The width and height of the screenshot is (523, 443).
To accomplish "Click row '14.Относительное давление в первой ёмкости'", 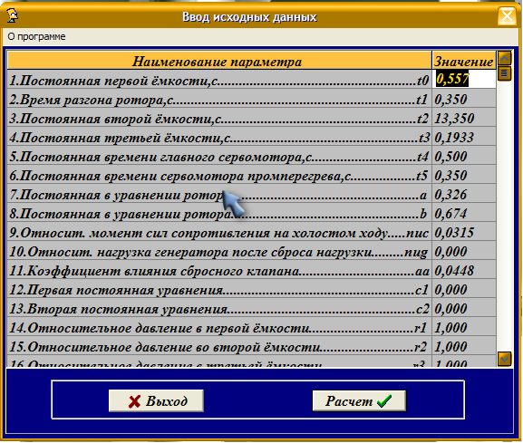I will click(x=219, y=327).
